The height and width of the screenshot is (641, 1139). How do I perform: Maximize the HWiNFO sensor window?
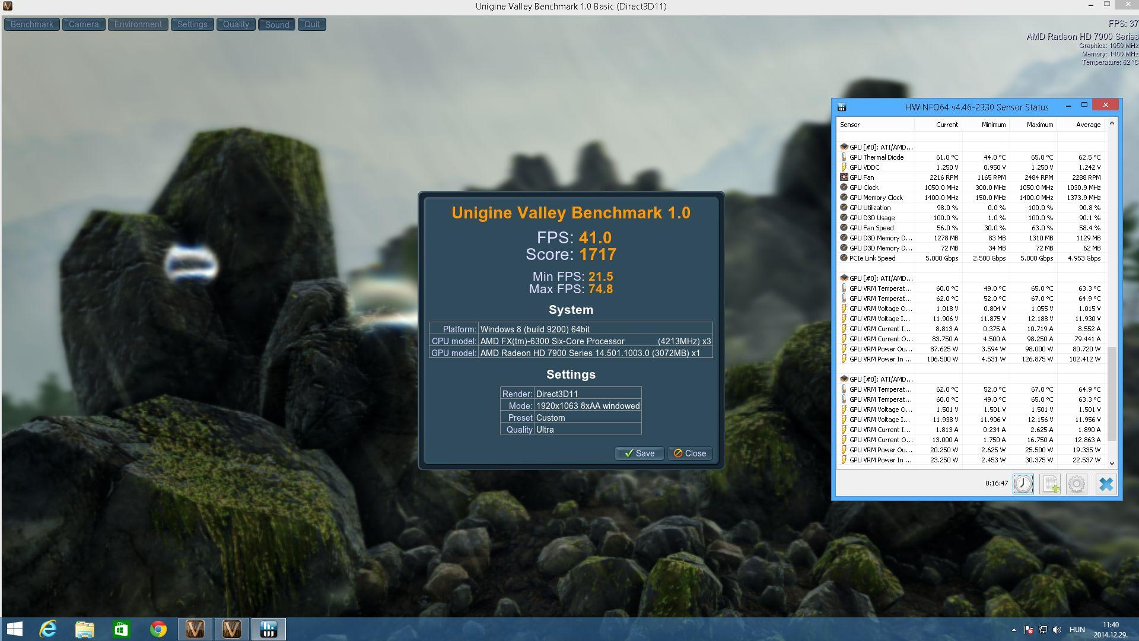(1084, 105)
